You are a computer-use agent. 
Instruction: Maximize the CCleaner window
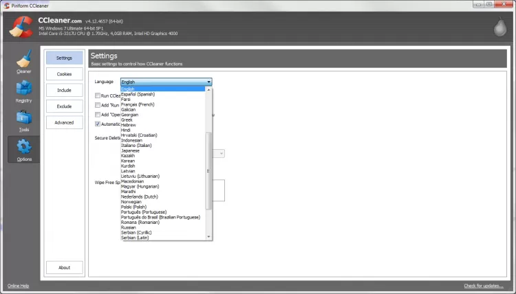pyautogui.click(x=489, y=4)
